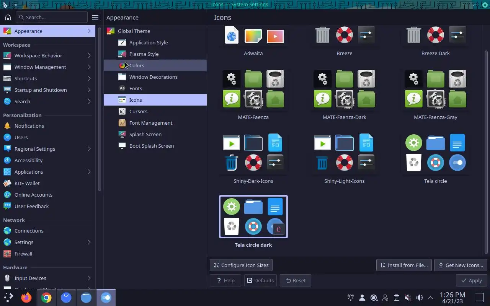Open the application launcher in the taskbar
Viewport: 490px width, 306px height.
tap(8, 298)
